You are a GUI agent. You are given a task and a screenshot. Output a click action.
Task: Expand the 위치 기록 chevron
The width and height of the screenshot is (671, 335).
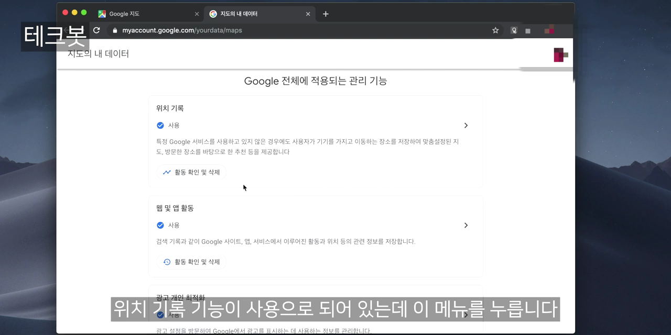pos(466,126)
